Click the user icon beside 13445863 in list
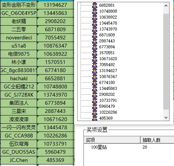174x166 pixels. pyautogui.click(x=95, y=88)
